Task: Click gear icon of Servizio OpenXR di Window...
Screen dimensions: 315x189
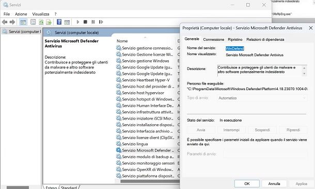Action: (x=119, y=169)
